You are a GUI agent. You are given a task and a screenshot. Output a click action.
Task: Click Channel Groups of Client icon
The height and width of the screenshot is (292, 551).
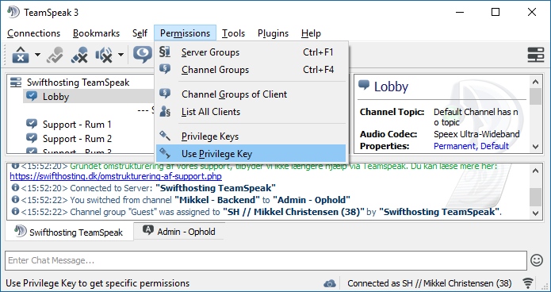(165, 94)
